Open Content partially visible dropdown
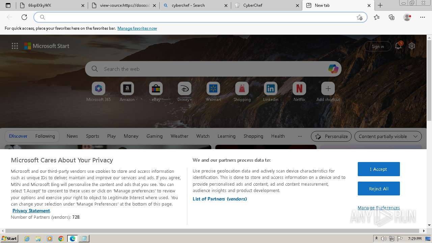The width and height of the screenshot is (432, 243). [x=388, y=136]
